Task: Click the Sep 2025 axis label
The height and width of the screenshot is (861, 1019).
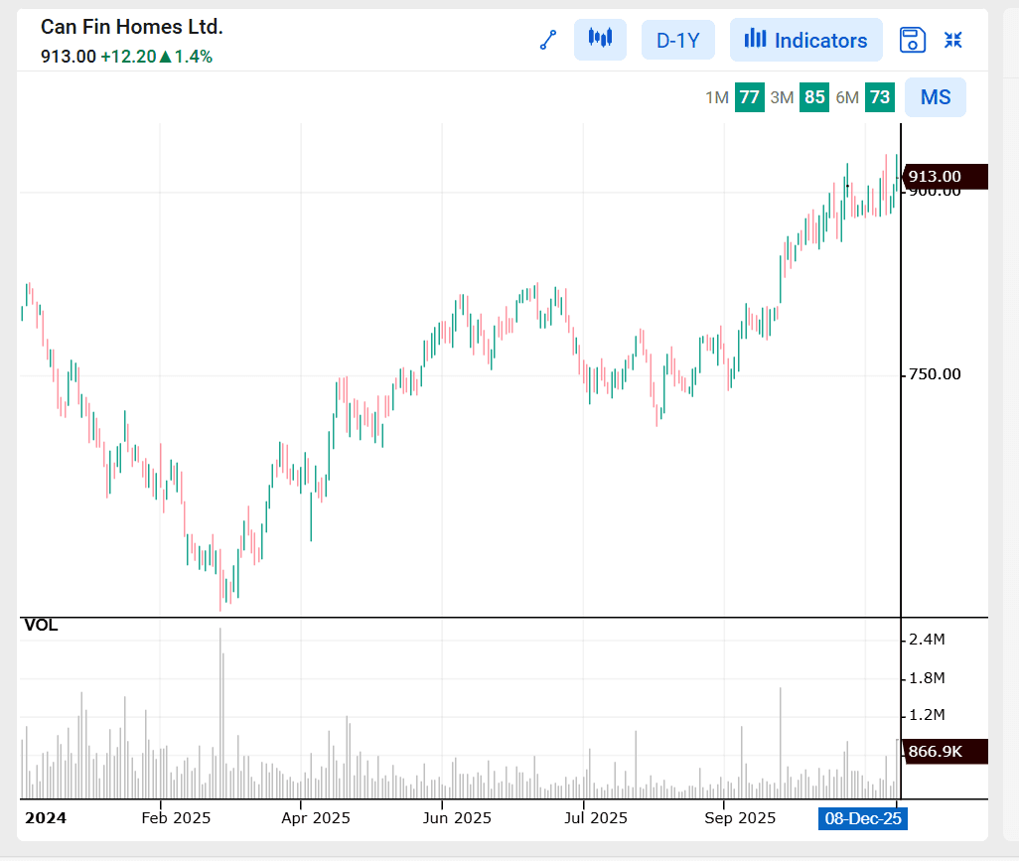Action: [740, 818]
